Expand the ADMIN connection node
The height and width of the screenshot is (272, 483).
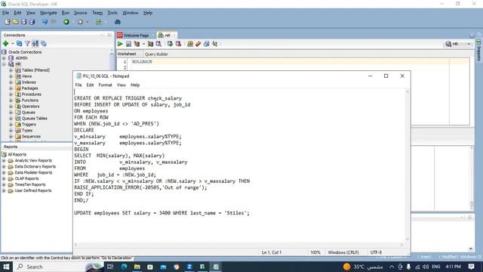tap(4, 58)
